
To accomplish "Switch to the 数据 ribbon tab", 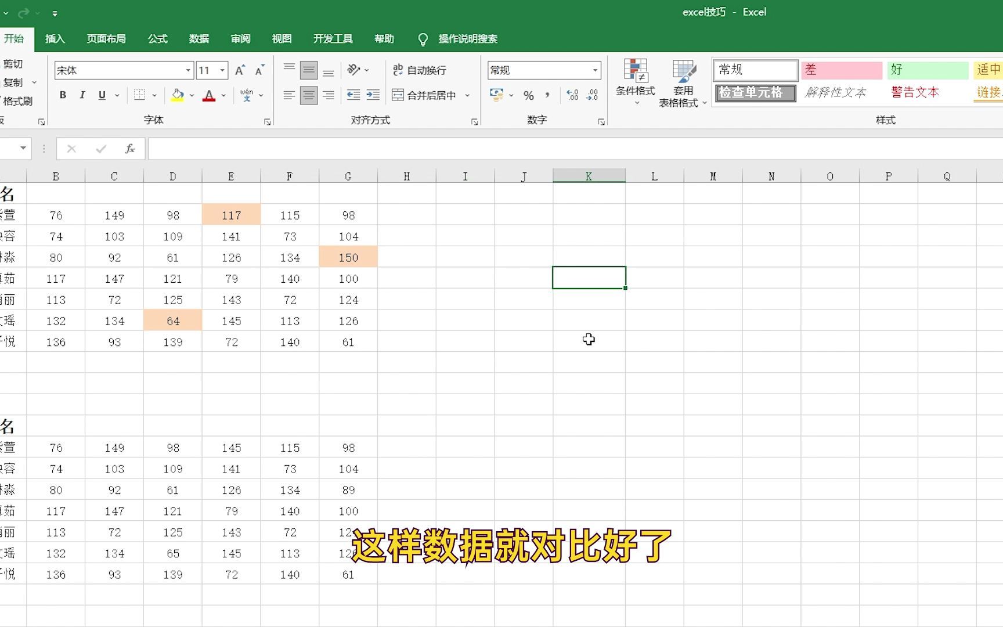I will click(x=199, y=38).
